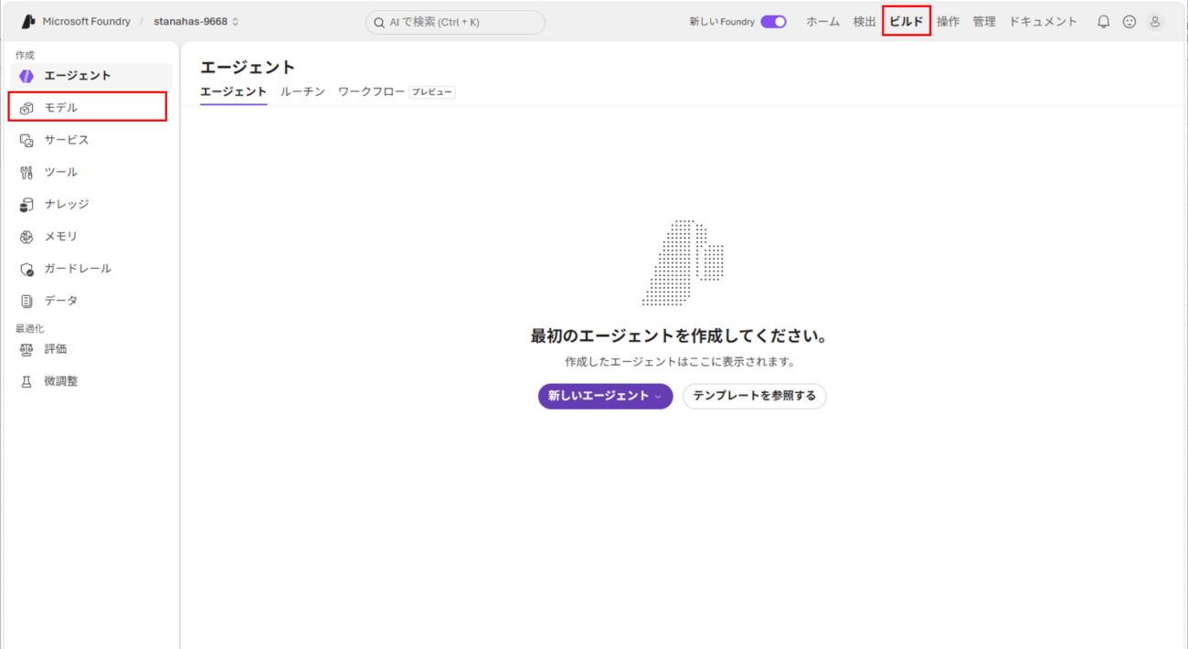Switch to the ワークフロー tab

pos(371,91)
